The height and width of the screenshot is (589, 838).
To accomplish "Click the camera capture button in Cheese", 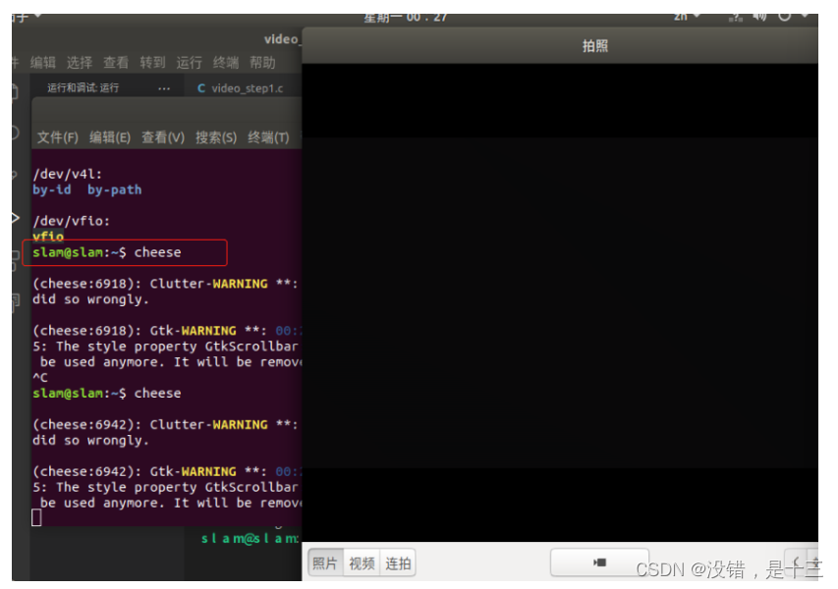I will [x=599, y=562].
